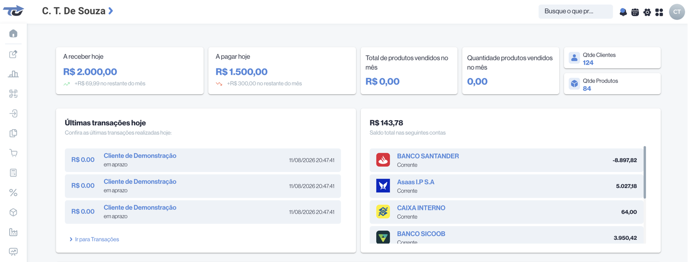688x262 pixels.
Task: Click the Banco Sicoob logo
Action: [383, 237]
